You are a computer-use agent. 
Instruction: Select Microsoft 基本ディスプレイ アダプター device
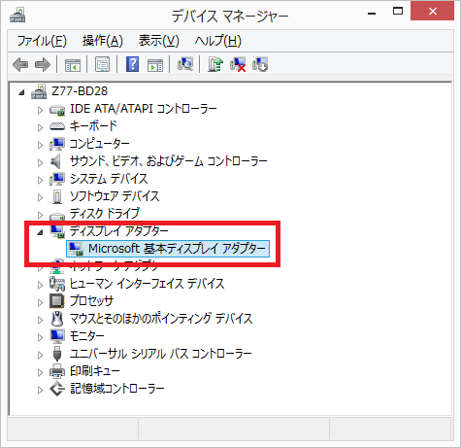point(168,249)
